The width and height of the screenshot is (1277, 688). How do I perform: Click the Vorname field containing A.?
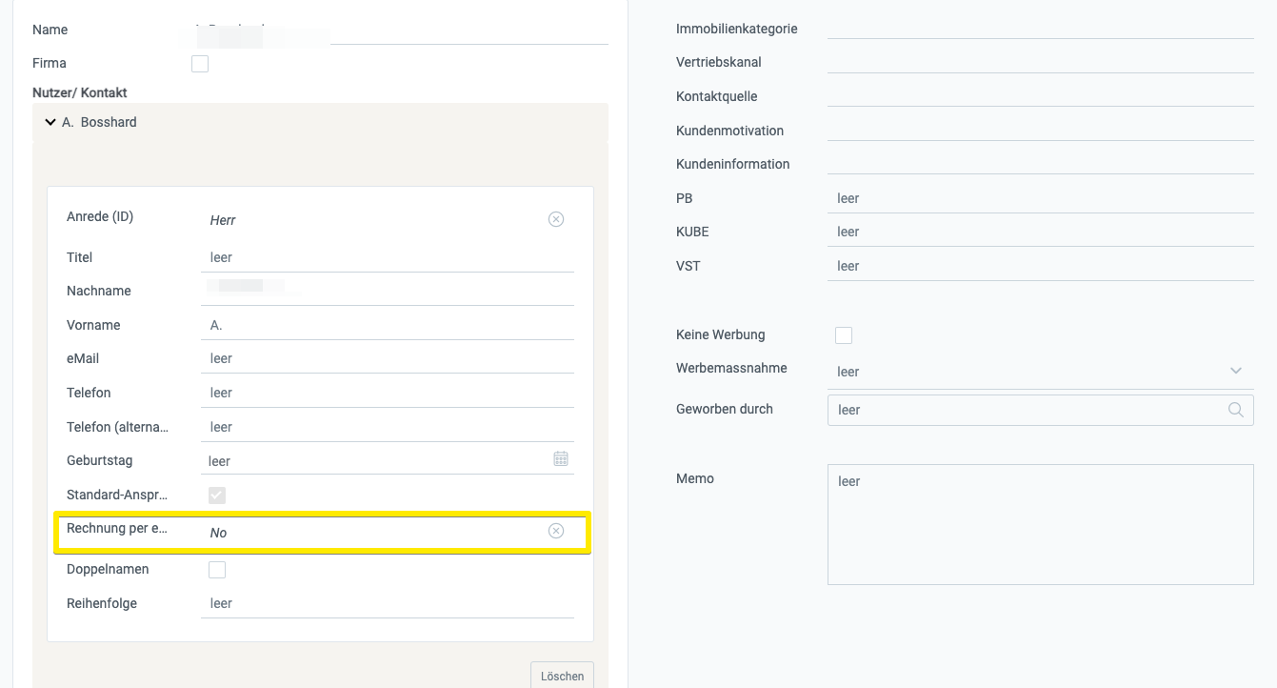click(x=388, y=325)
